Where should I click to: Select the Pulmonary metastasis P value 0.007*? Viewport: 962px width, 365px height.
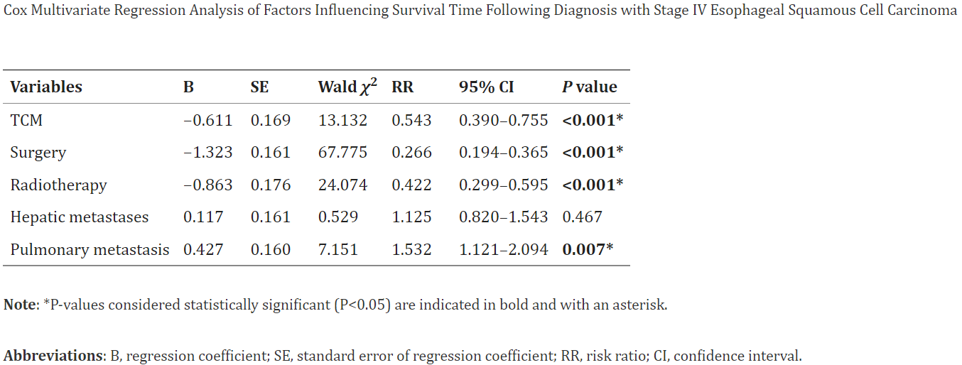tap(588, 250)
